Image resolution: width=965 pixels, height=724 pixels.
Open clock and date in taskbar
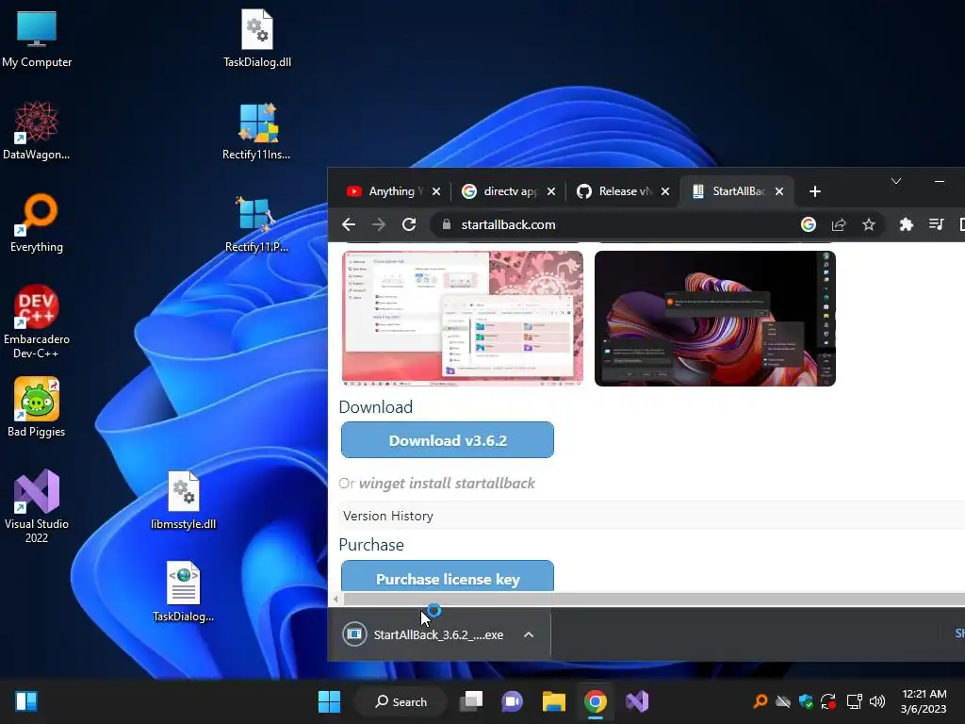[924, 701]
